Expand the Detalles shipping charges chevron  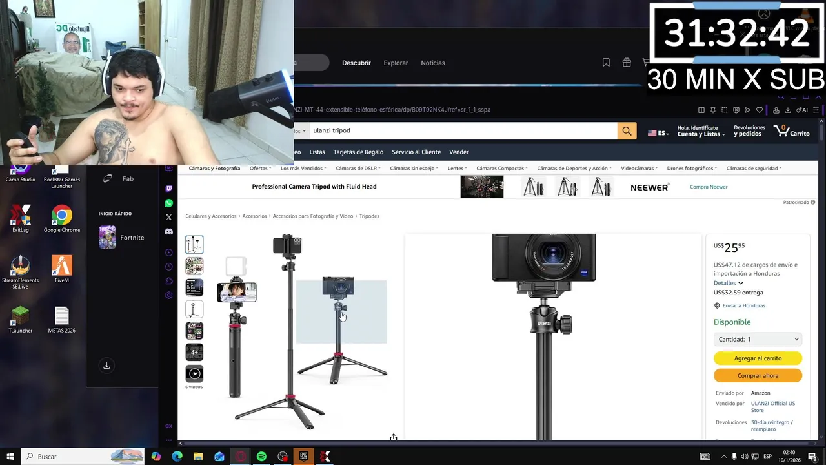pyautogui.click(x=740, y=283)
